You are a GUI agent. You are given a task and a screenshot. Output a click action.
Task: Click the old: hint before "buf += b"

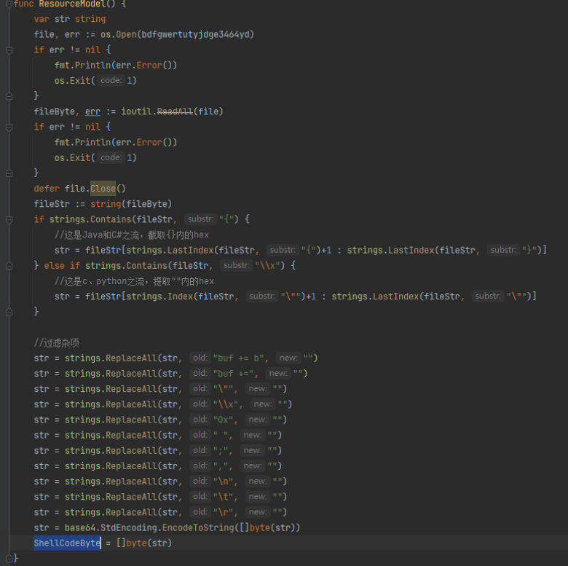tap(200, 358)
